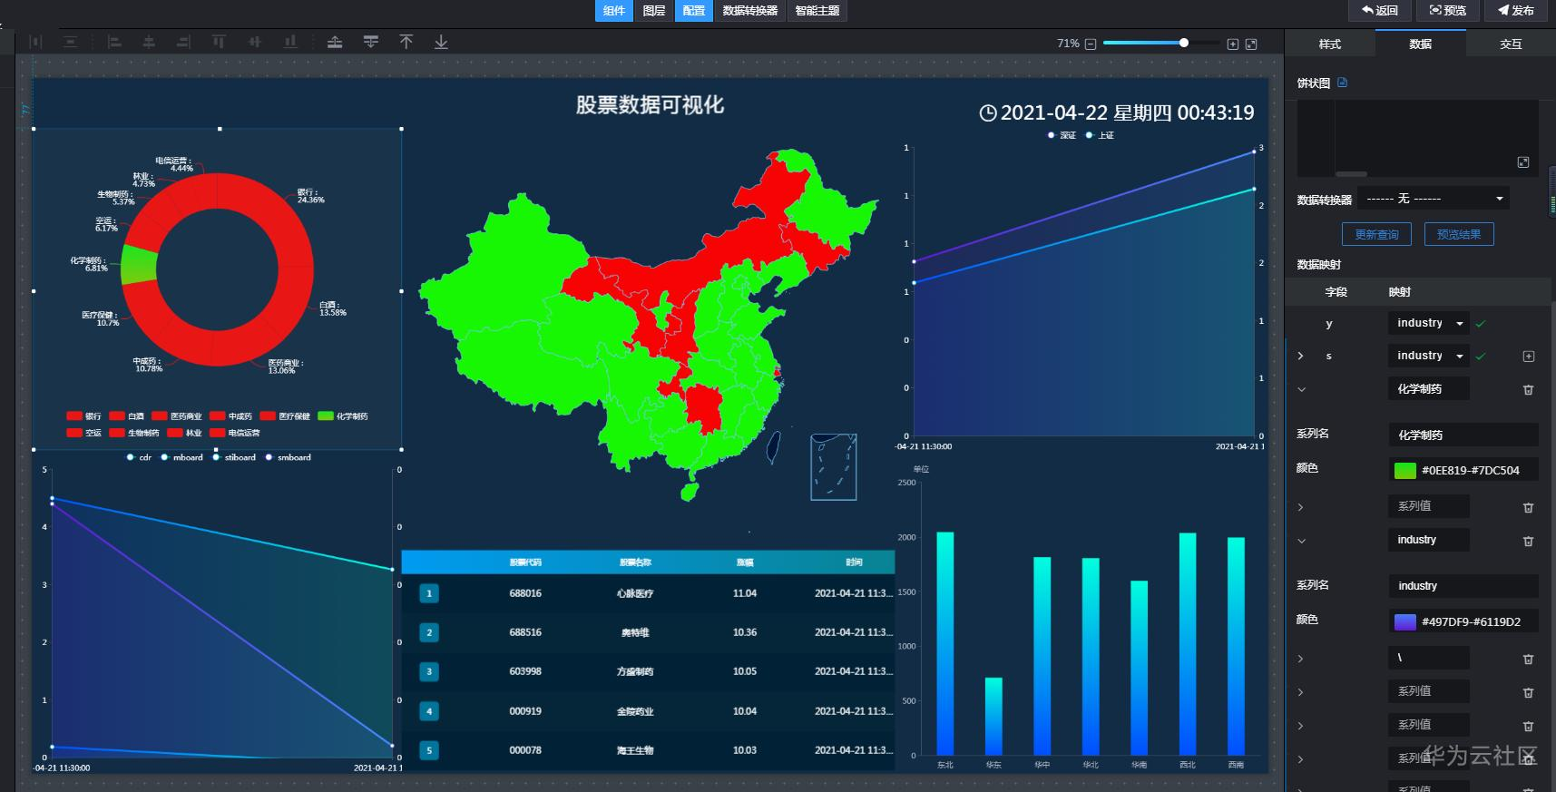This screenshot has height=792, width=1556.
Task: Click the 系列名 field containing industry
Action: [1463, 586]
